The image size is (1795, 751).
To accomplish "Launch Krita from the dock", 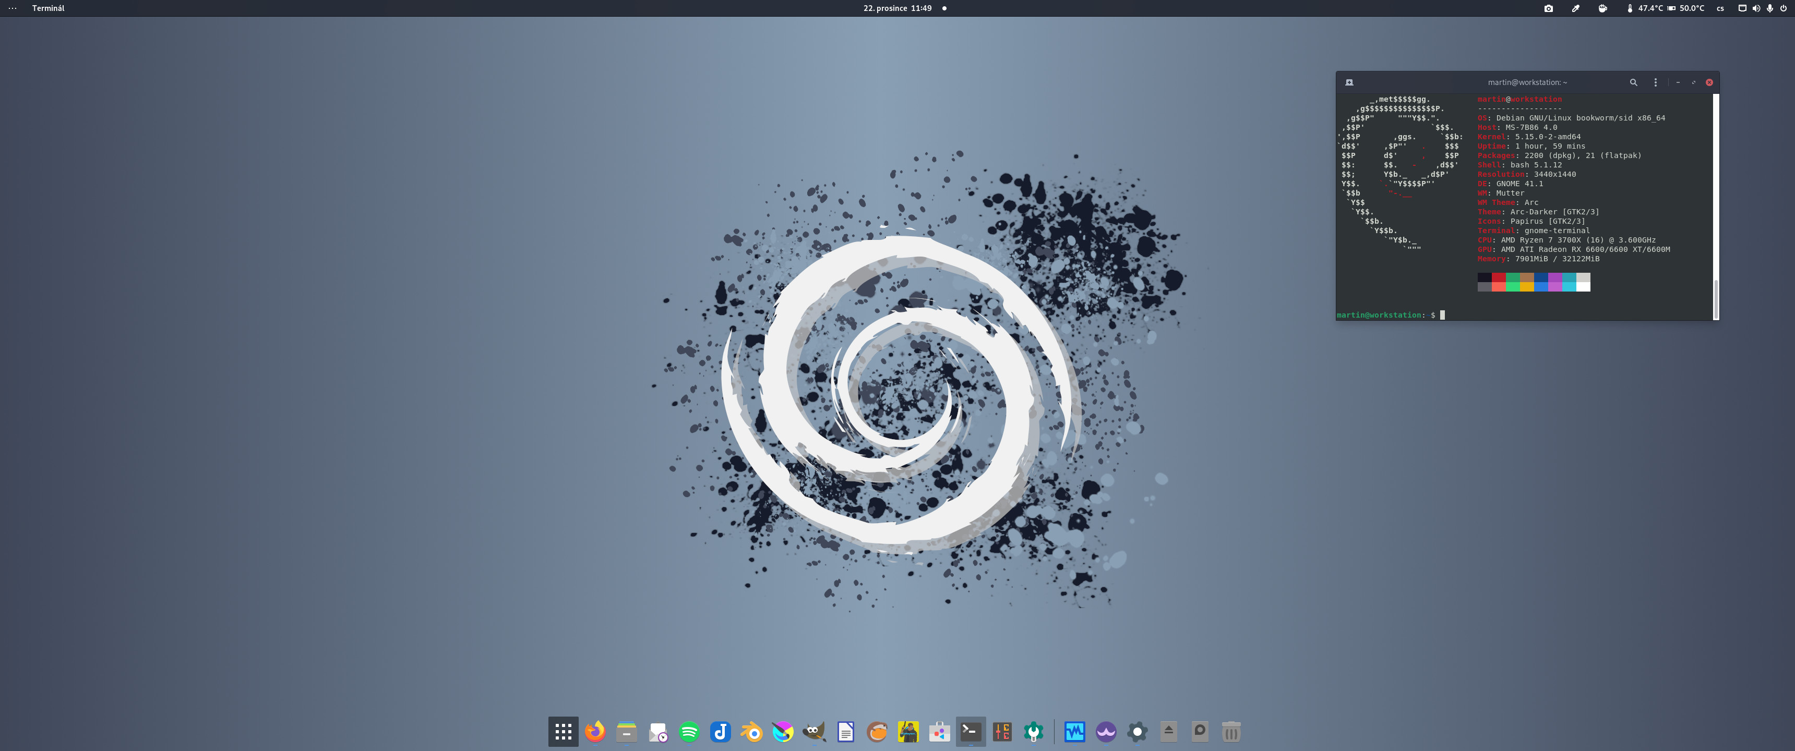I will click(x=783, y=732).
